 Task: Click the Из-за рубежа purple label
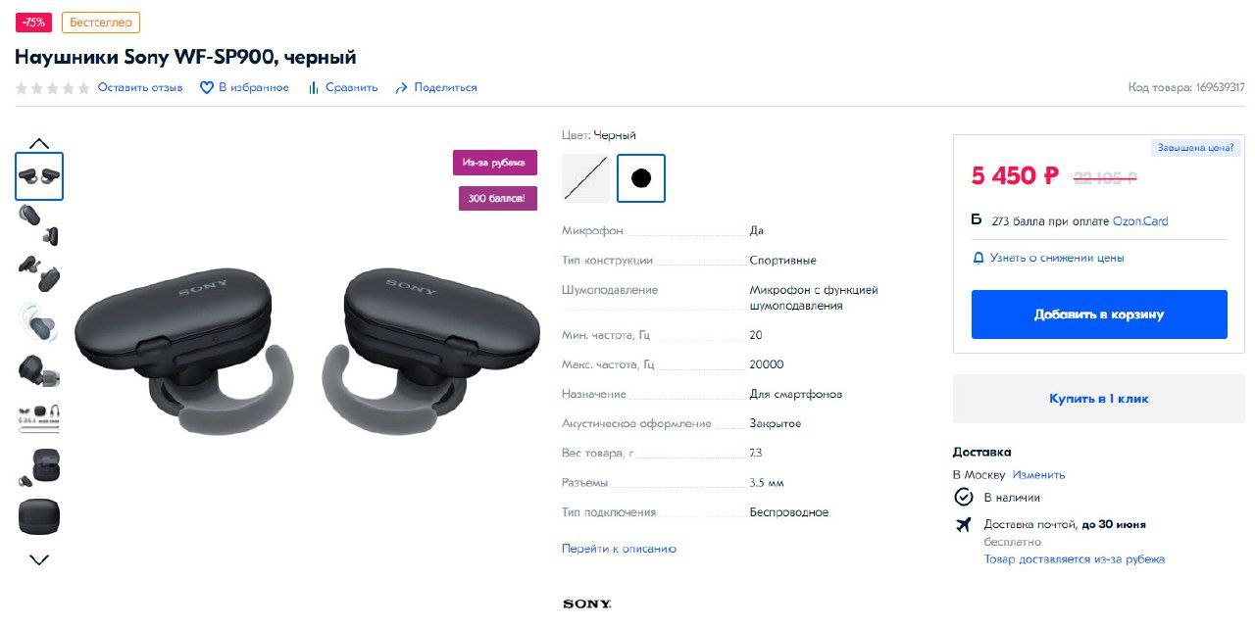[495, 163]
